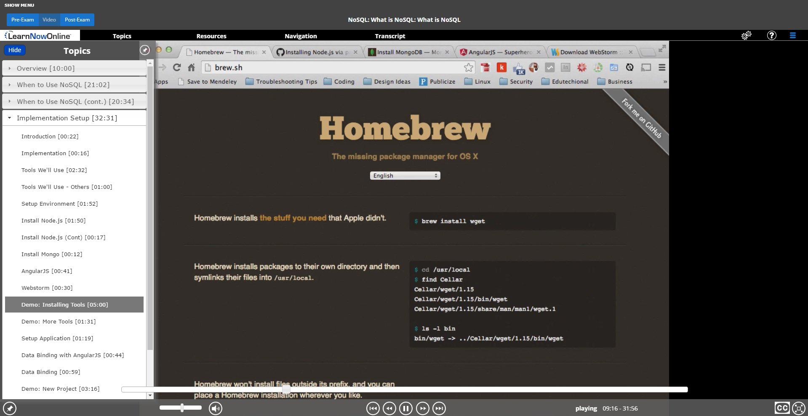Switch to the Post-Exam tab
808x416 pixels.
(77, 19)
